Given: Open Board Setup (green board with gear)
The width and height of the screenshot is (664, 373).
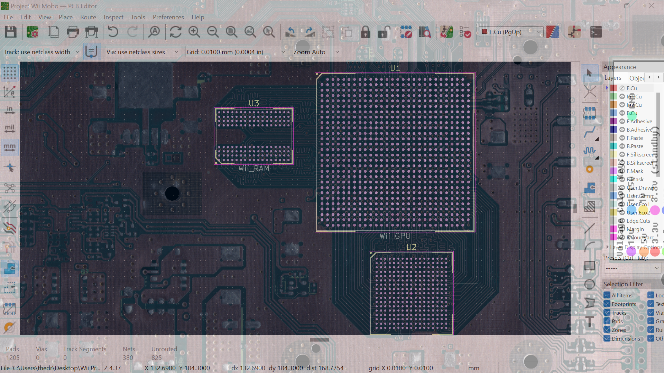Looking at the screenshot, I should [x=33, y=32].
